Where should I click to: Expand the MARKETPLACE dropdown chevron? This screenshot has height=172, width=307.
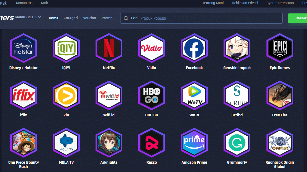click(x=40, y=17)
